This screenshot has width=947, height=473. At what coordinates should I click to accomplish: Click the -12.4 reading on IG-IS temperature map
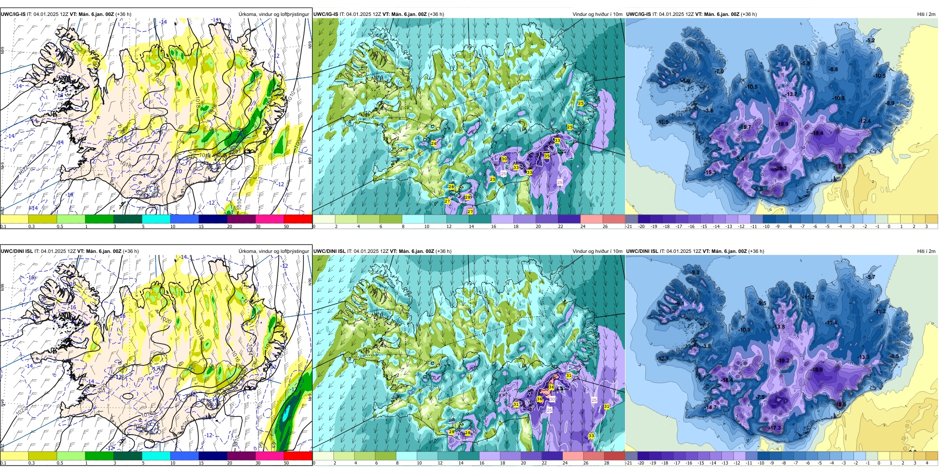(x=865, y=121)
